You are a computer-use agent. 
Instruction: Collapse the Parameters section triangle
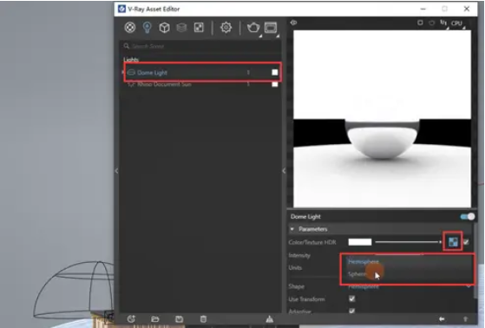click(292, 229)
